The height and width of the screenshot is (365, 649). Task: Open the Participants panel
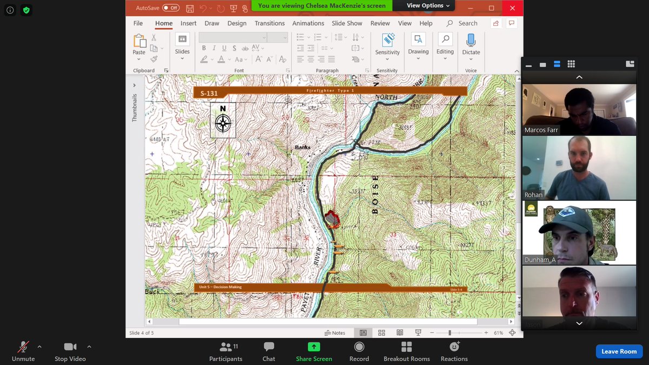(x=226, y=351)
